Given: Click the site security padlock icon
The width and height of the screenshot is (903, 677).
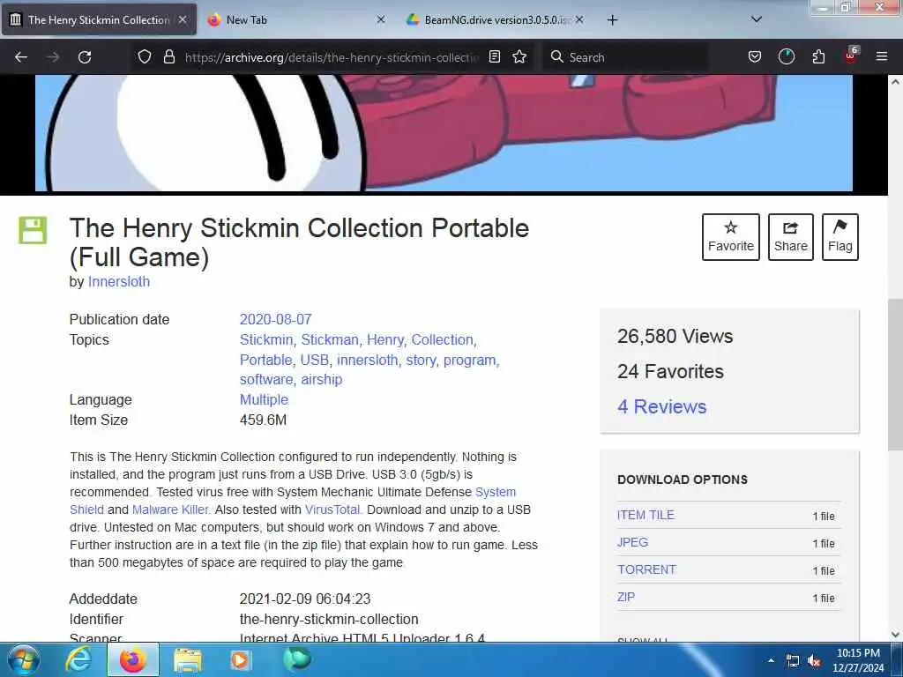Looking at the screenshot, I should tap(168, 57).
